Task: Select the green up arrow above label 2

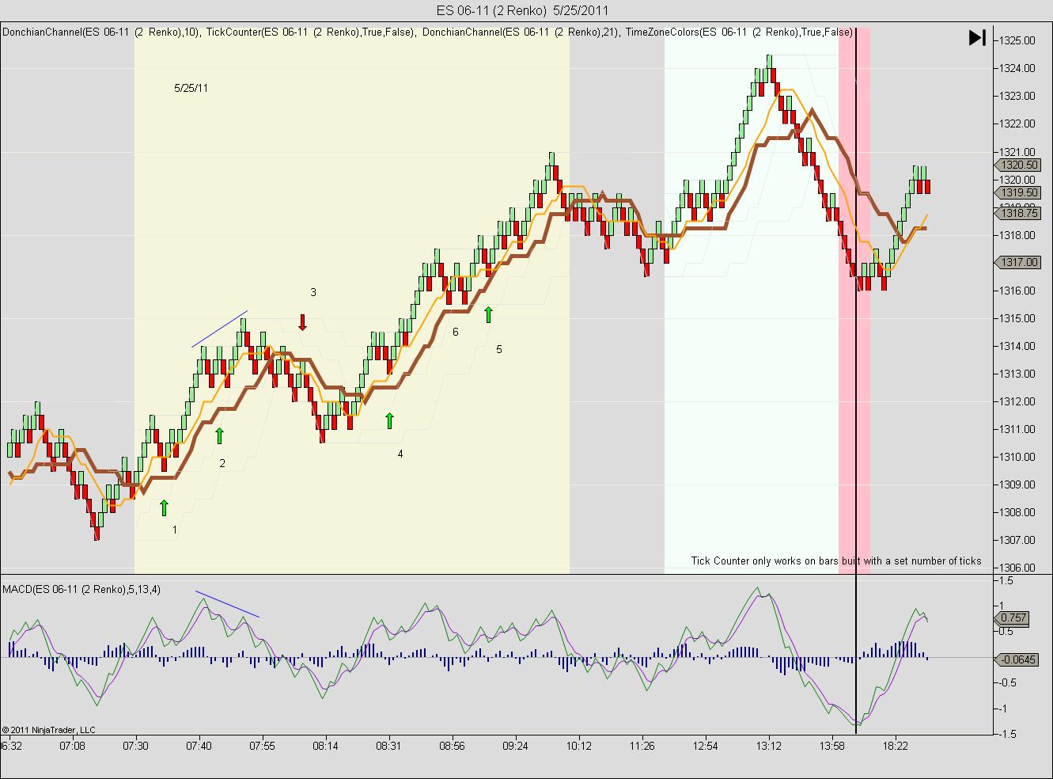Action: coord(220,435)
